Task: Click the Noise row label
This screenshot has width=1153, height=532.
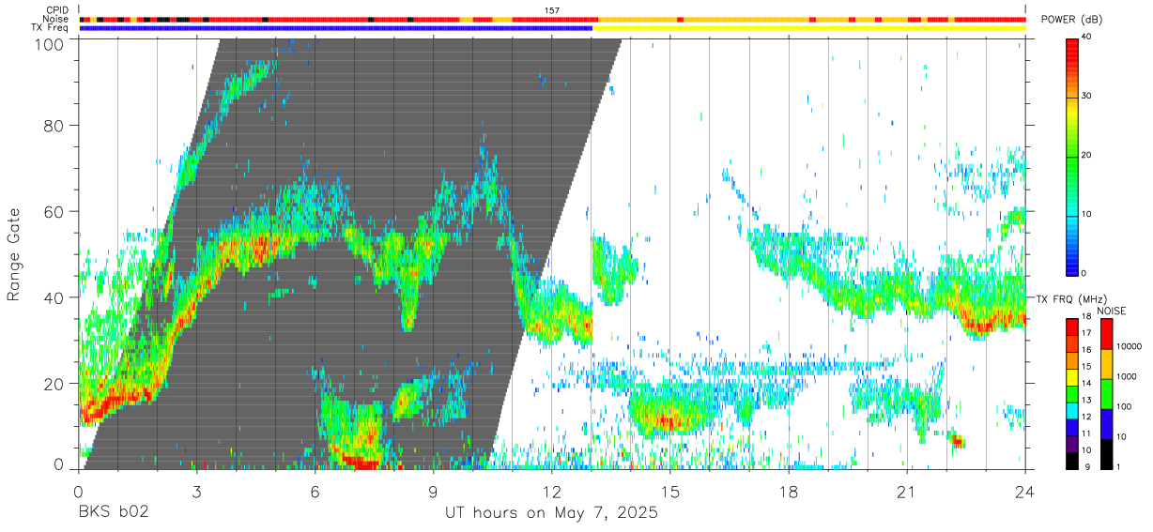Action: pos(56,19)
